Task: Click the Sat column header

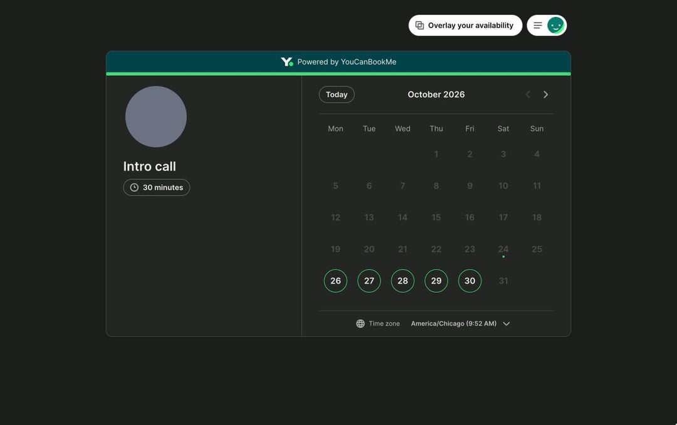Action: pos(503,129)
